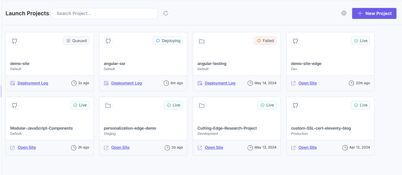Click the clock icon beside May 14, 2024
The image size is (402, 175).
pyautogui.click(x=250, y=83)
